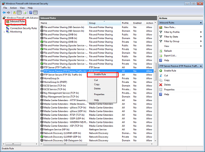
Task: Click the Properties icon in Actions pane
Action: point(161,90)
